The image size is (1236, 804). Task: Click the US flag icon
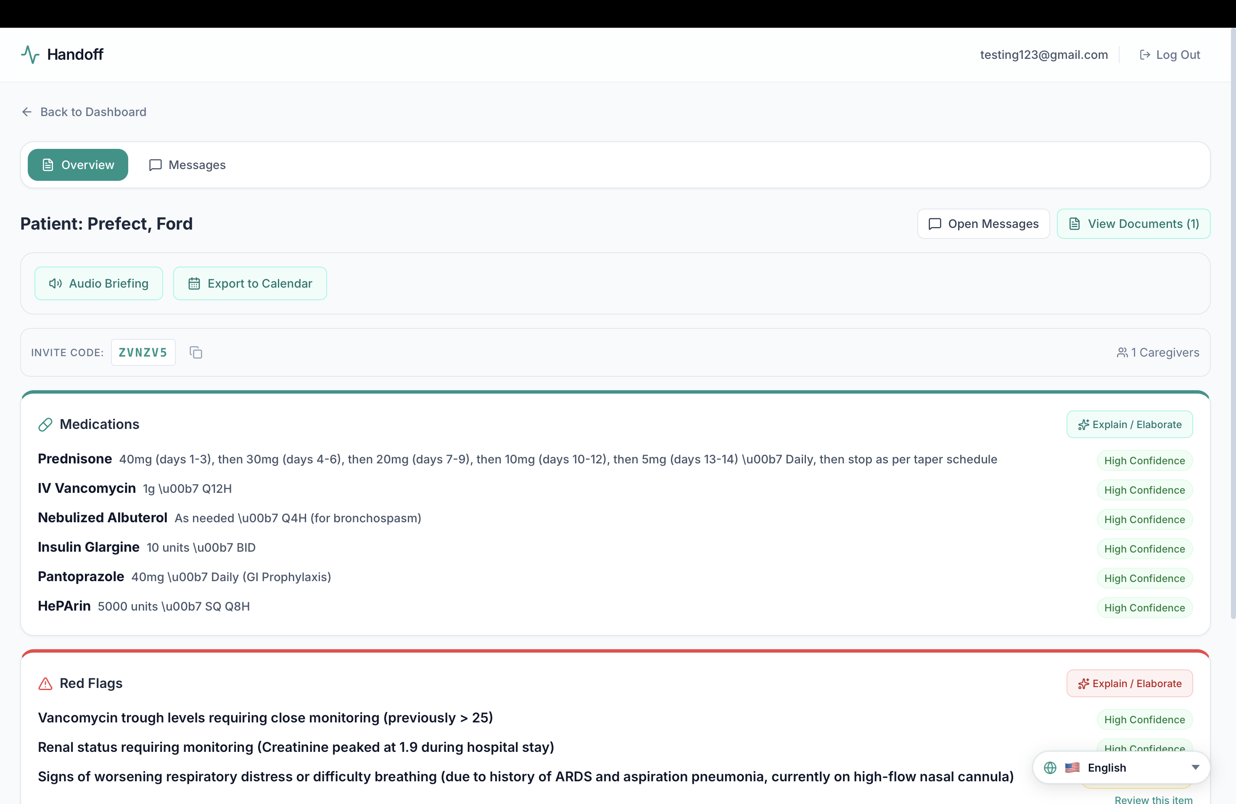point(1072,768)
